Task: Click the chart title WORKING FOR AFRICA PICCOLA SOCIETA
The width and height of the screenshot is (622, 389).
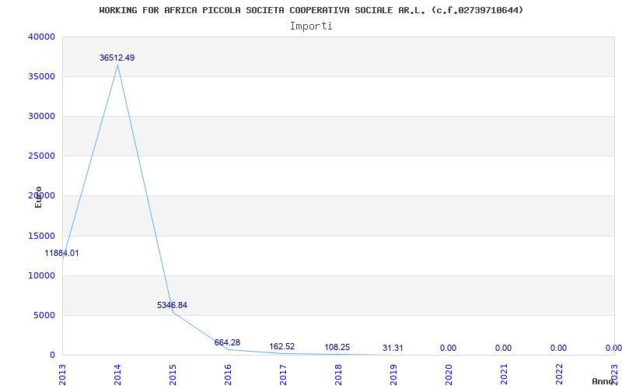Action: (x=311, y=10)
